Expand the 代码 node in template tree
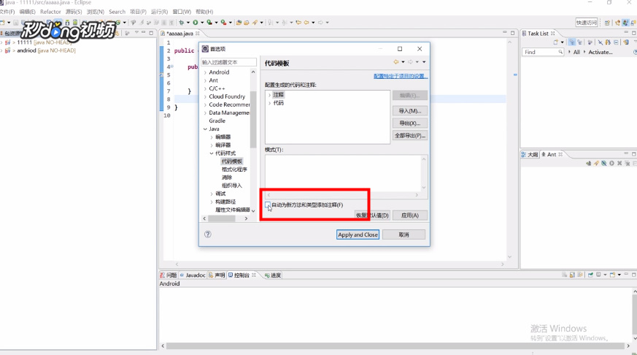Viewport: 637px width, 355px height. coord(269,103)
